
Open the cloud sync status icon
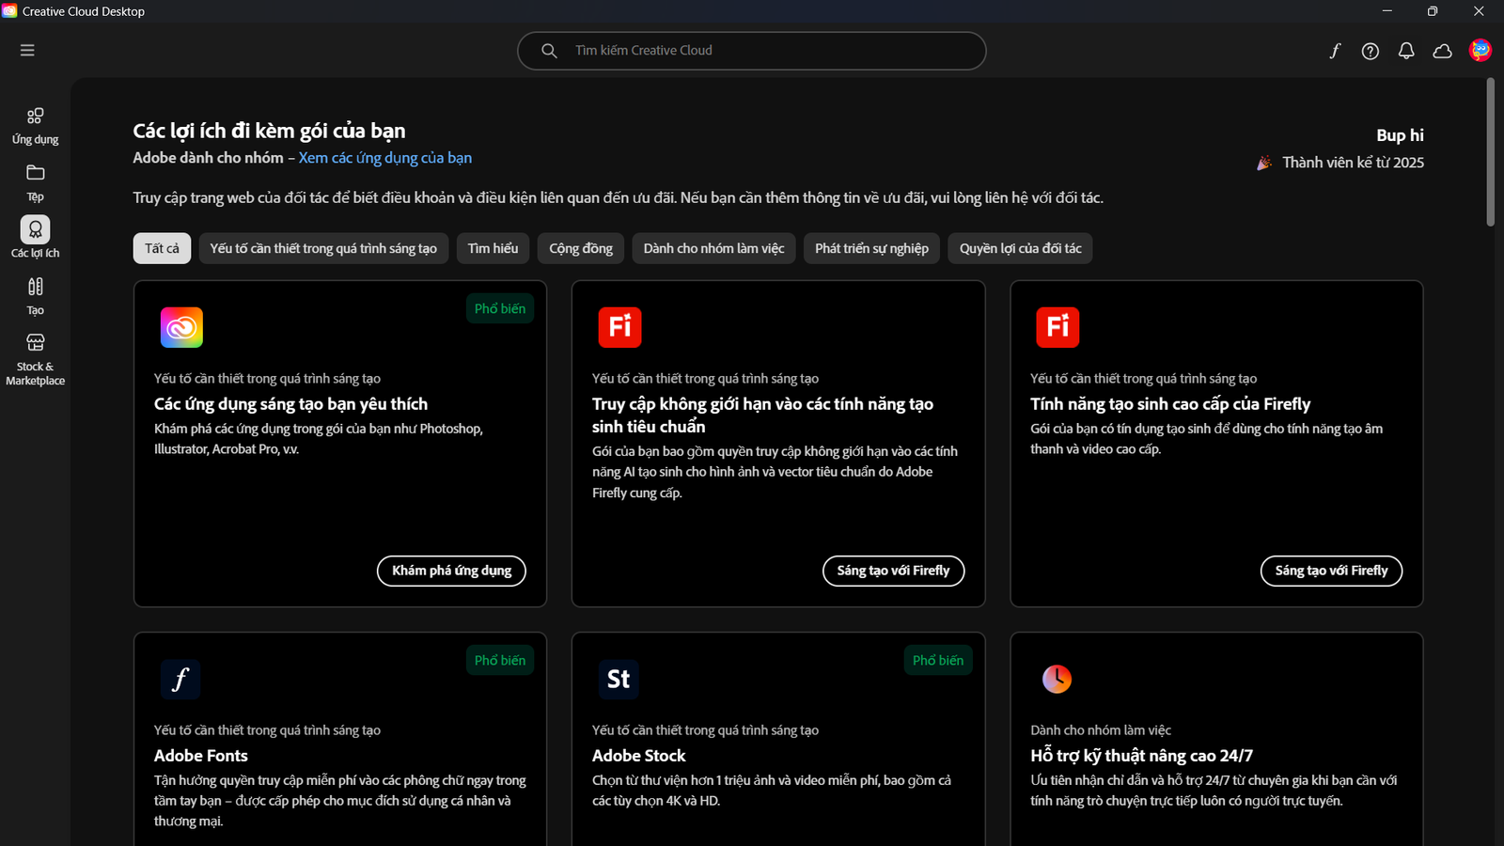point(1443,51)
